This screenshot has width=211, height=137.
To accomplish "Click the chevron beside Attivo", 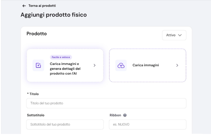I will tap(180, 35).
